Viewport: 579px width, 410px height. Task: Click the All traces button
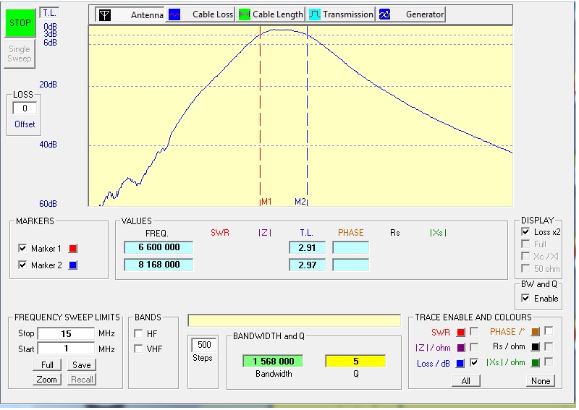[465, 381]
